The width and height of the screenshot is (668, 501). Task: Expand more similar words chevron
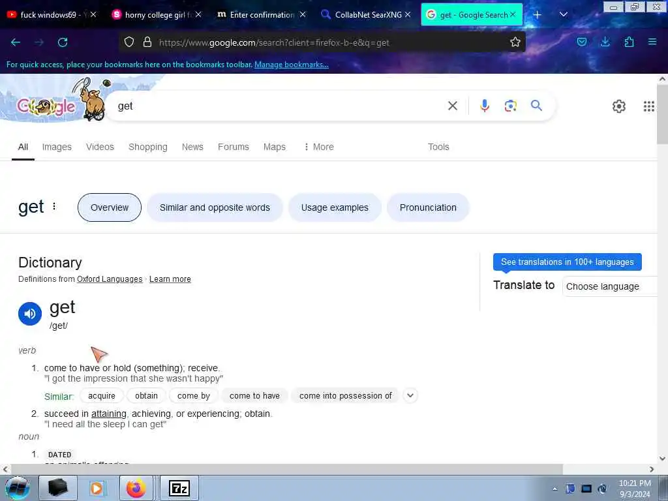410,395
